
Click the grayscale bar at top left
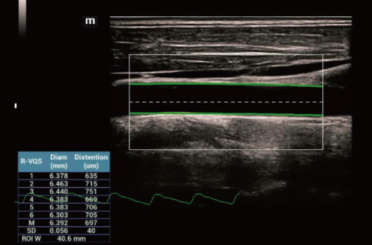pos(22,17)
